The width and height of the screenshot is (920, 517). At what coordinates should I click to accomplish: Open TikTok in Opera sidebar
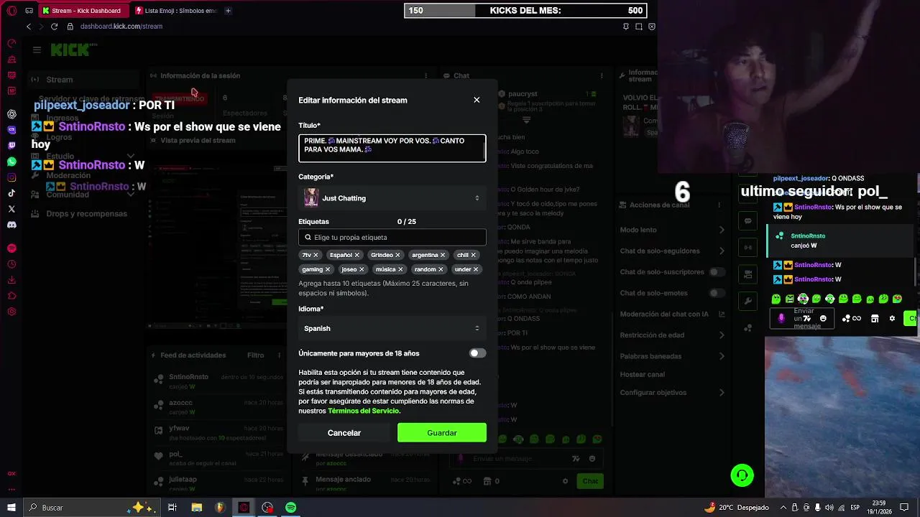click(11, 192)
